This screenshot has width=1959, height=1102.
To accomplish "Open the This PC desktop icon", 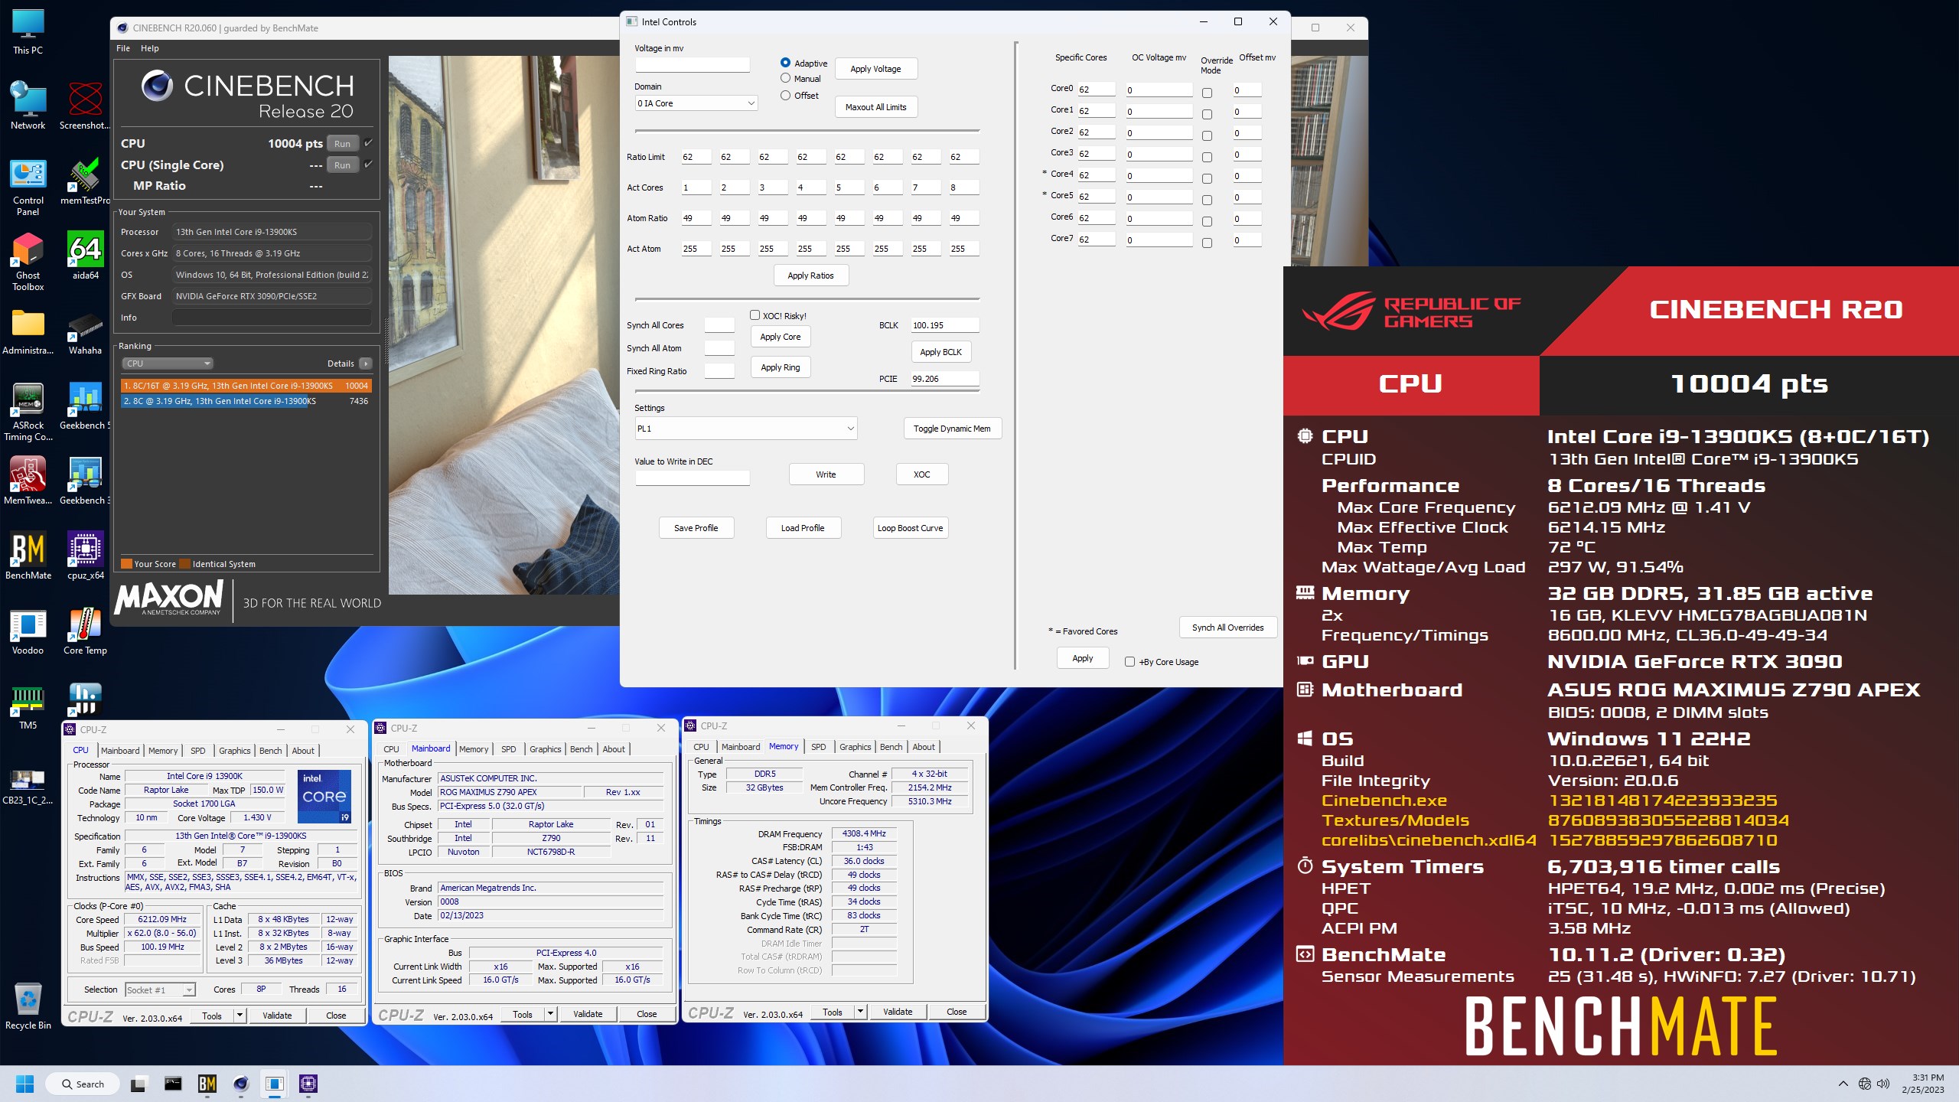I will [x=28, y=32].
